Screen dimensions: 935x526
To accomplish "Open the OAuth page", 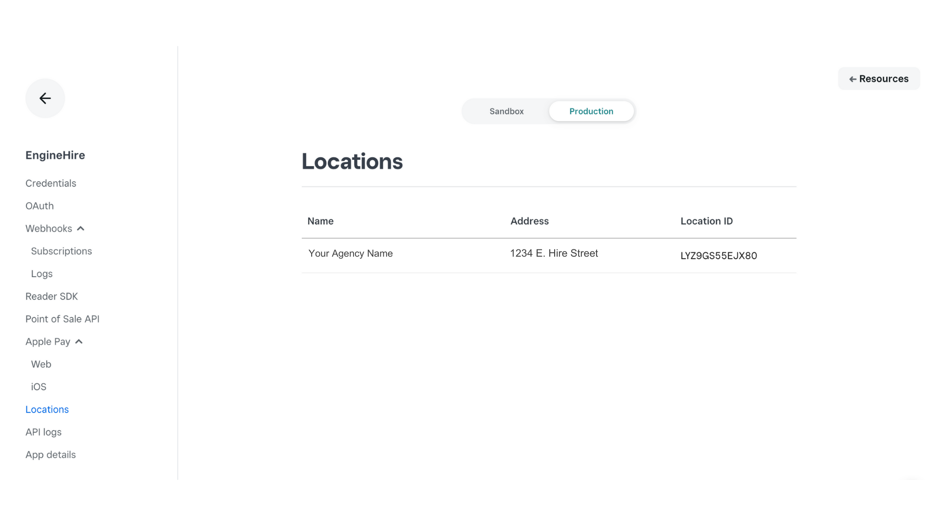I will 39,206.
